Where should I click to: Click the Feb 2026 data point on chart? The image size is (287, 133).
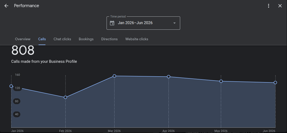coord(65,97)
